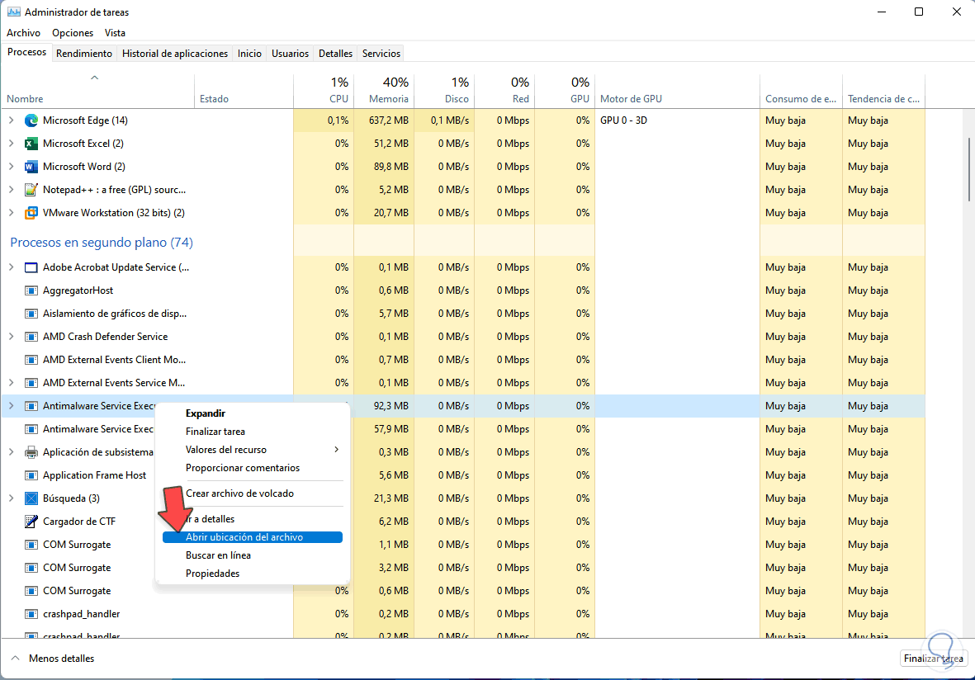Switch to the Detalles tab
This screenshot has height=680, width=975.
[336, 54]
